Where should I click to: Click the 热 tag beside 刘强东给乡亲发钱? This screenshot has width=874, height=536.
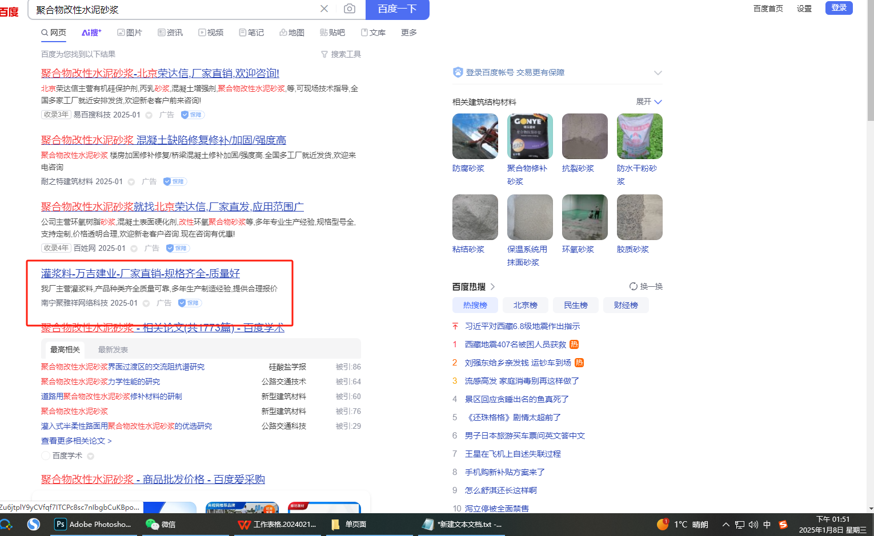click(579, 363)
